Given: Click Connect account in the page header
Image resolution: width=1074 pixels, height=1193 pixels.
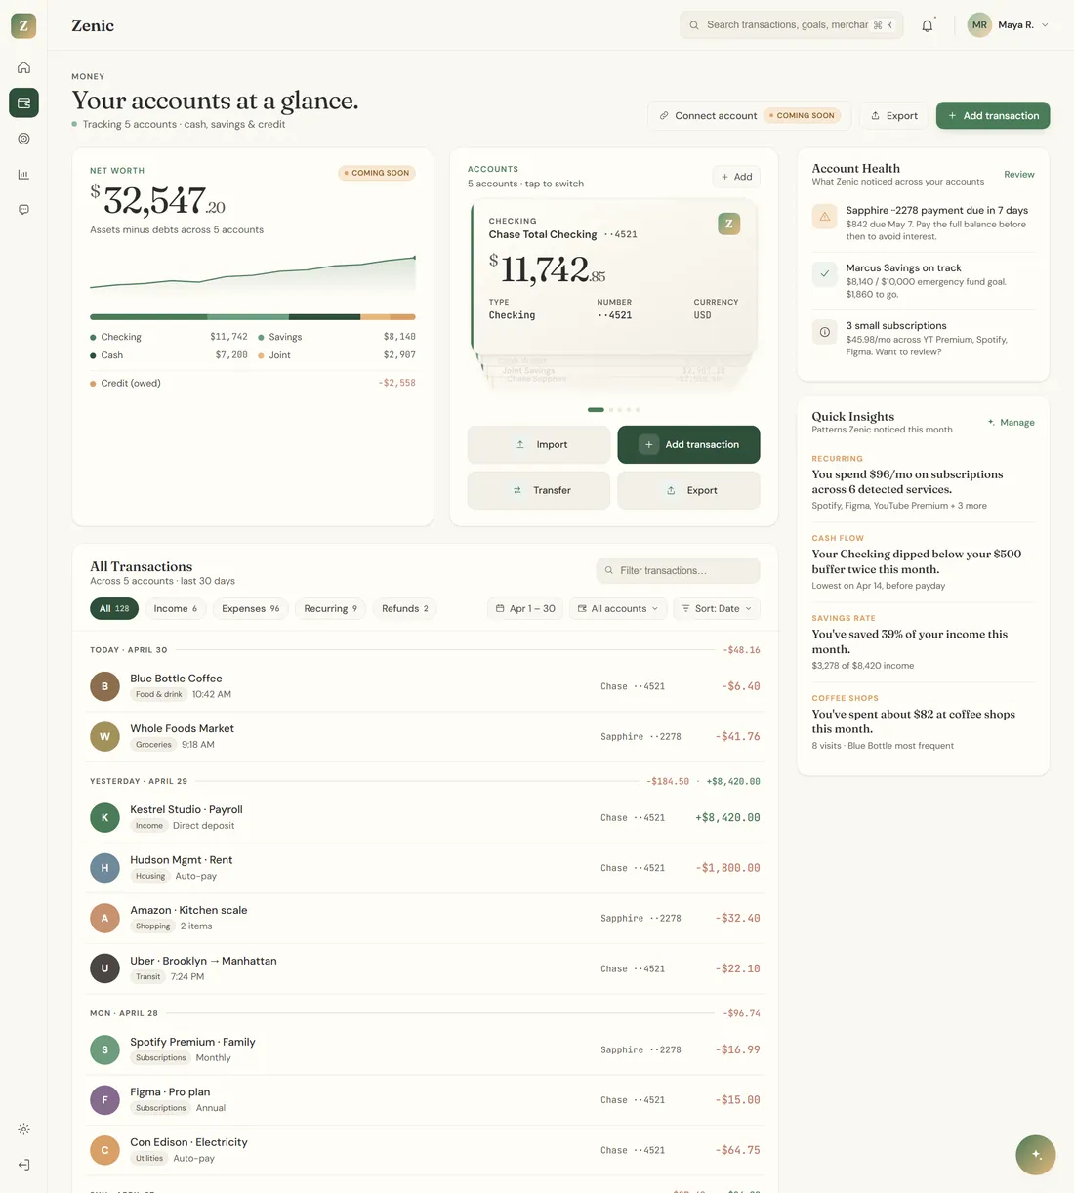Looking at the screenshot, I should [x=749, y=115].
